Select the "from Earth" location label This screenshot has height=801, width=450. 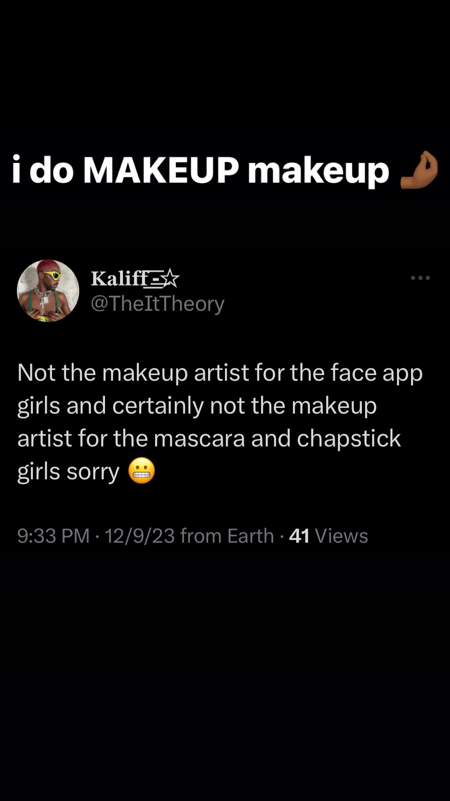227,536
